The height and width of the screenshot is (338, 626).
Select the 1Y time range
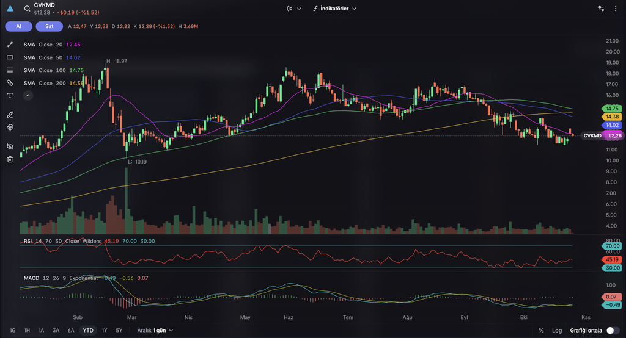pyautogui.click(x=105, y=331)
